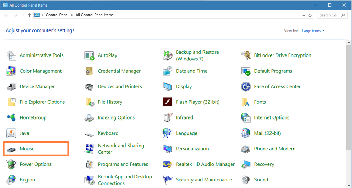The image size is (352, 188).
Task: Open the Display monitor icon
Action: 167,87
